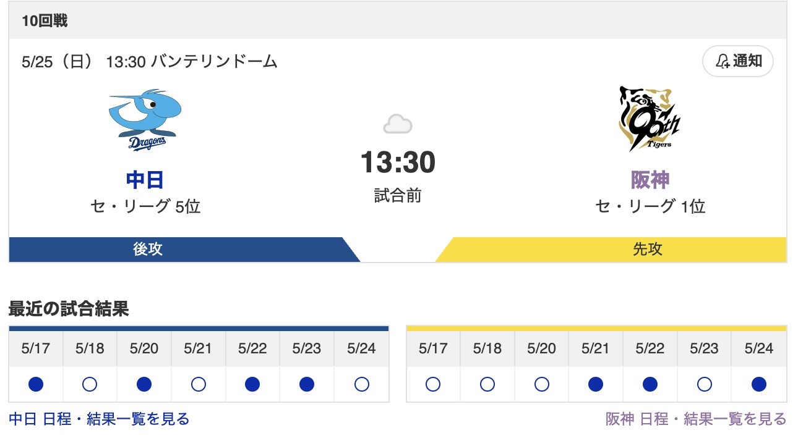The width and height of the screenshot is (798, 446).
Task: Click Chunichi's 5/17 loss result dot
Action: 36,385
